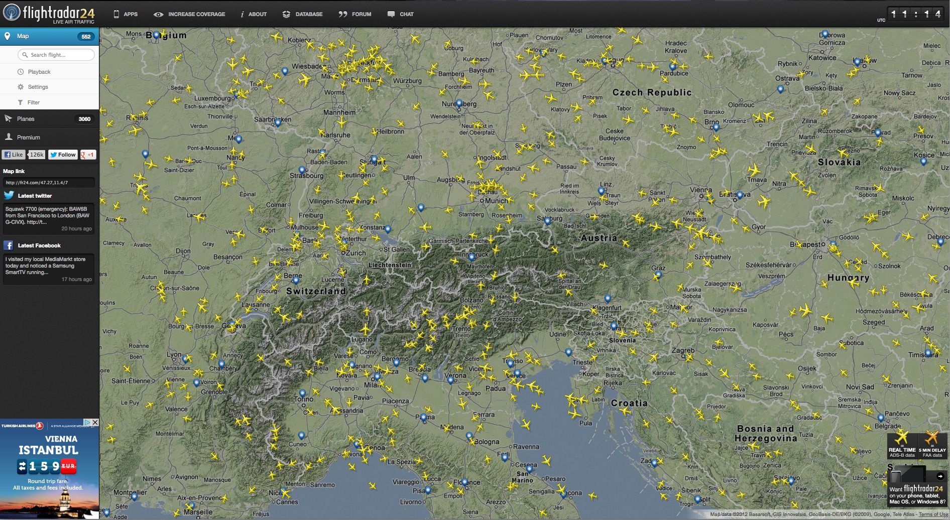Select the Torino airport pin

302,394
